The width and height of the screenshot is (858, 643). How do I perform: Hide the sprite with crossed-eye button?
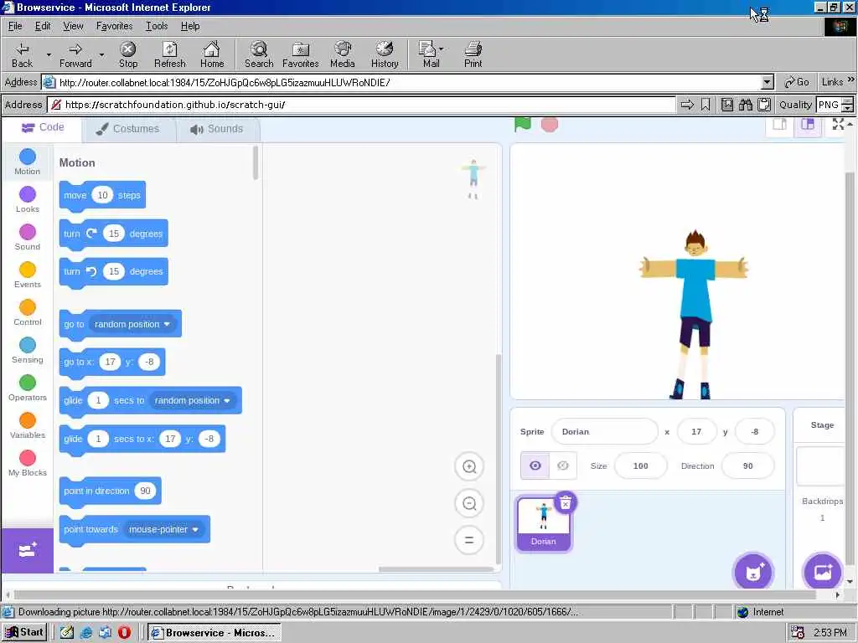(x=562, y=466)
